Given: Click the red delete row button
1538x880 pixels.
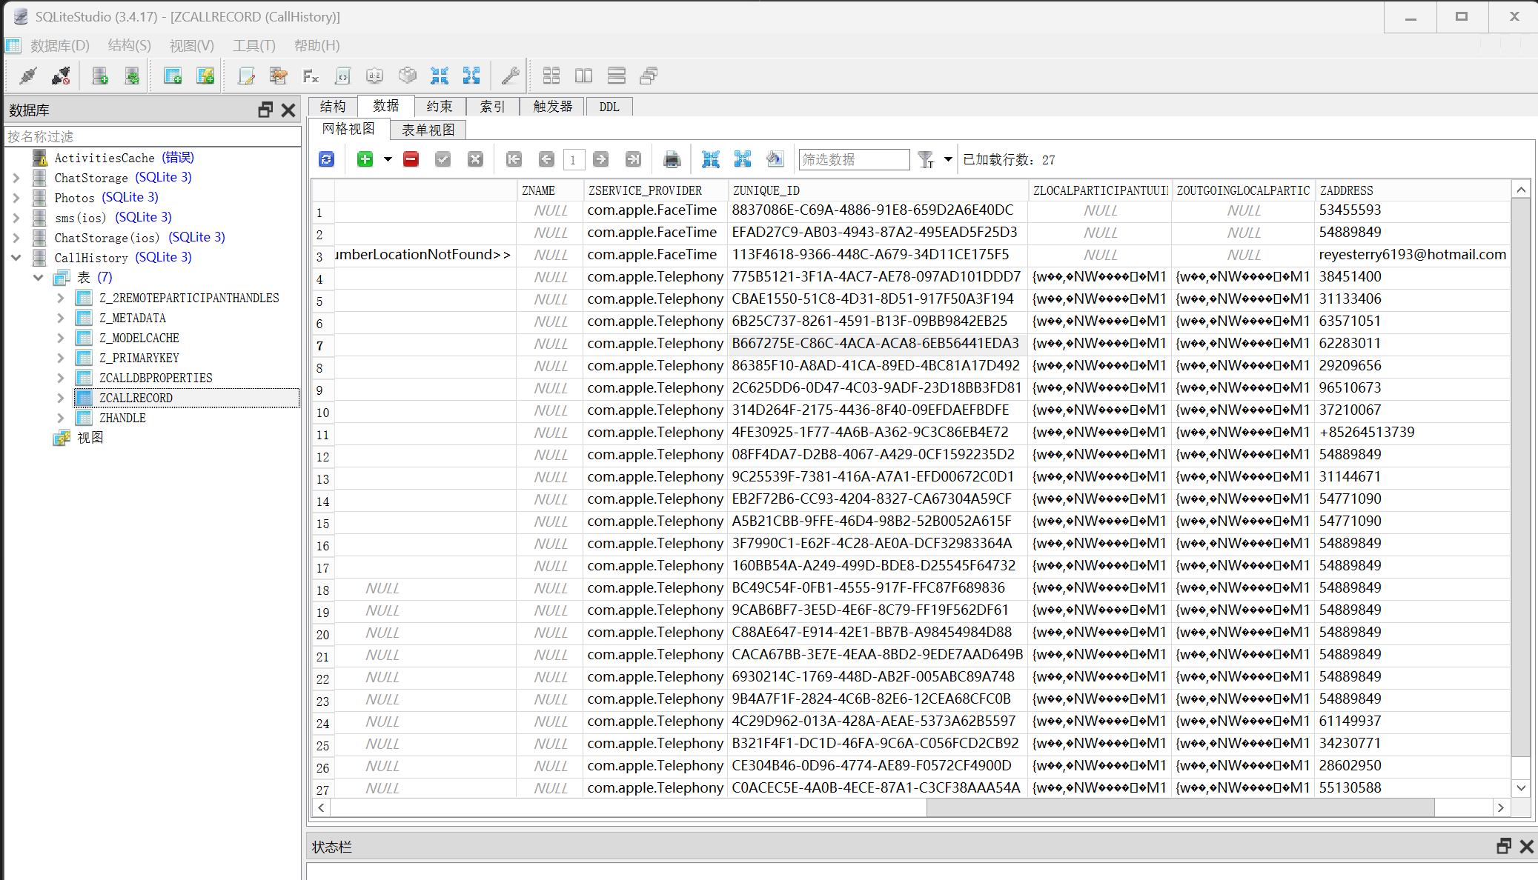Looking at the screenshot, I should click(411, 159).
